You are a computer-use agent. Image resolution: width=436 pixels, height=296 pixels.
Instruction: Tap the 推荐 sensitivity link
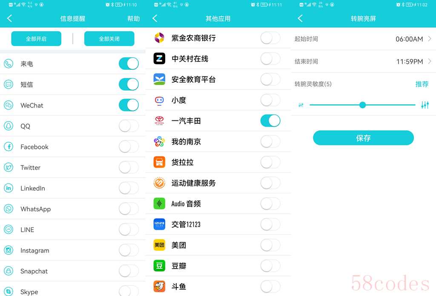pyautogui.click(x=422, y=84)
